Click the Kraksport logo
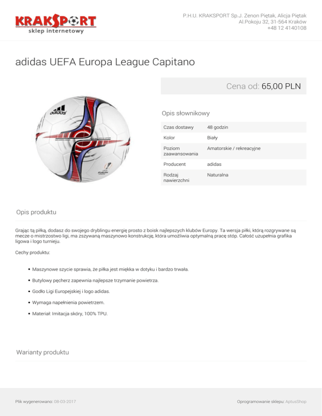 [x=56, y=23]
